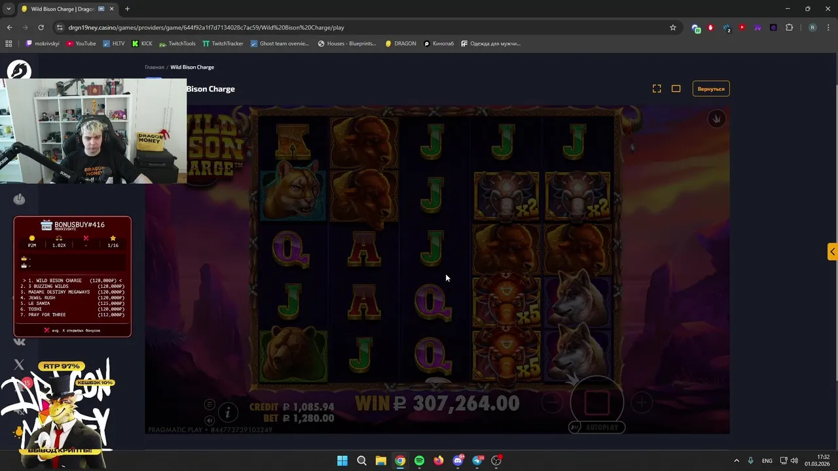
Task: Select Madame Destiny Megaways in bonus list
Action: tap(73, 292)
